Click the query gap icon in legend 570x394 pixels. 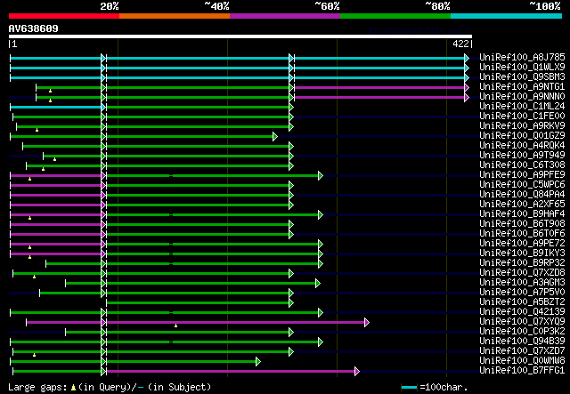[x=73, y=388]
